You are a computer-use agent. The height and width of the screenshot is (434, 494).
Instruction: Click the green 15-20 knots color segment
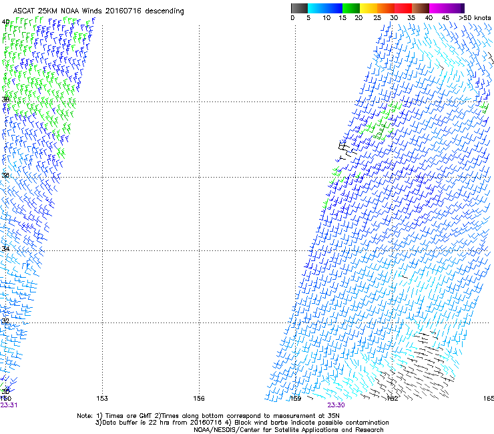(351, 8)
